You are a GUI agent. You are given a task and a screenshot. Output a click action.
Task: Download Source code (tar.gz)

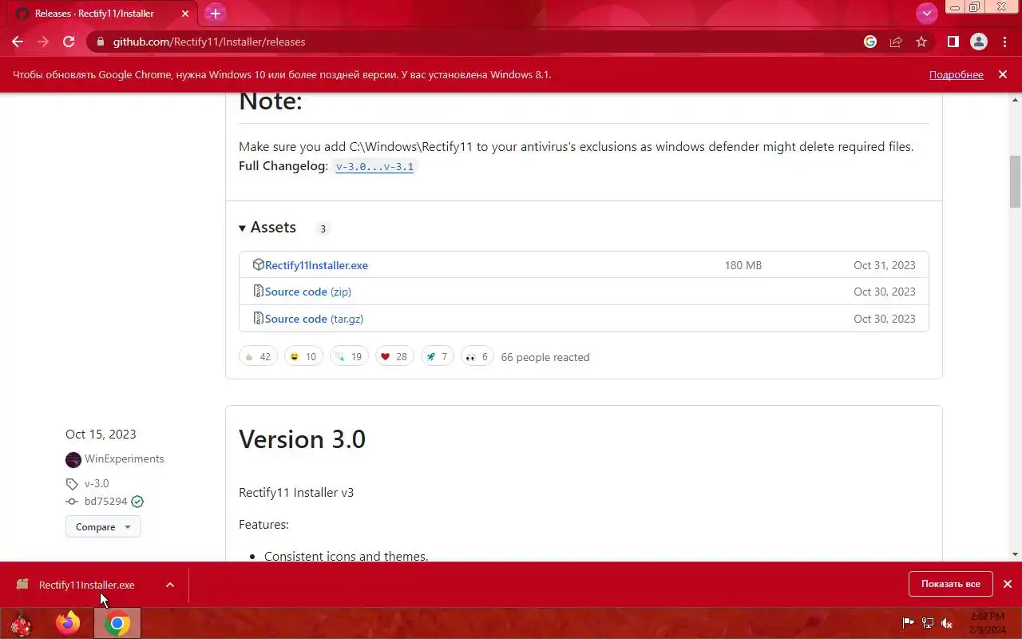coord(314,319)
